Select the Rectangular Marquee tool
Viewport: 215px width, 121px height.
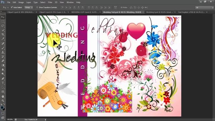3,22
